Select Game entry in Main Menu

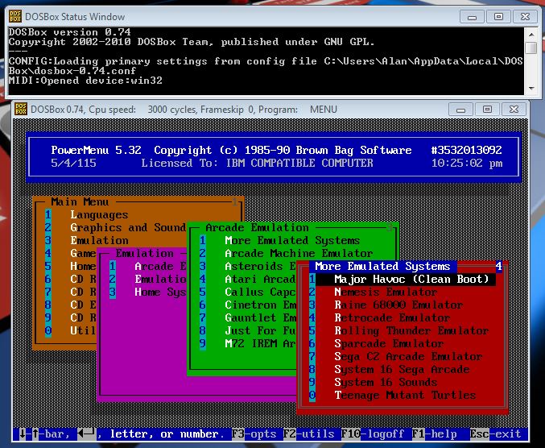[83, 253]
